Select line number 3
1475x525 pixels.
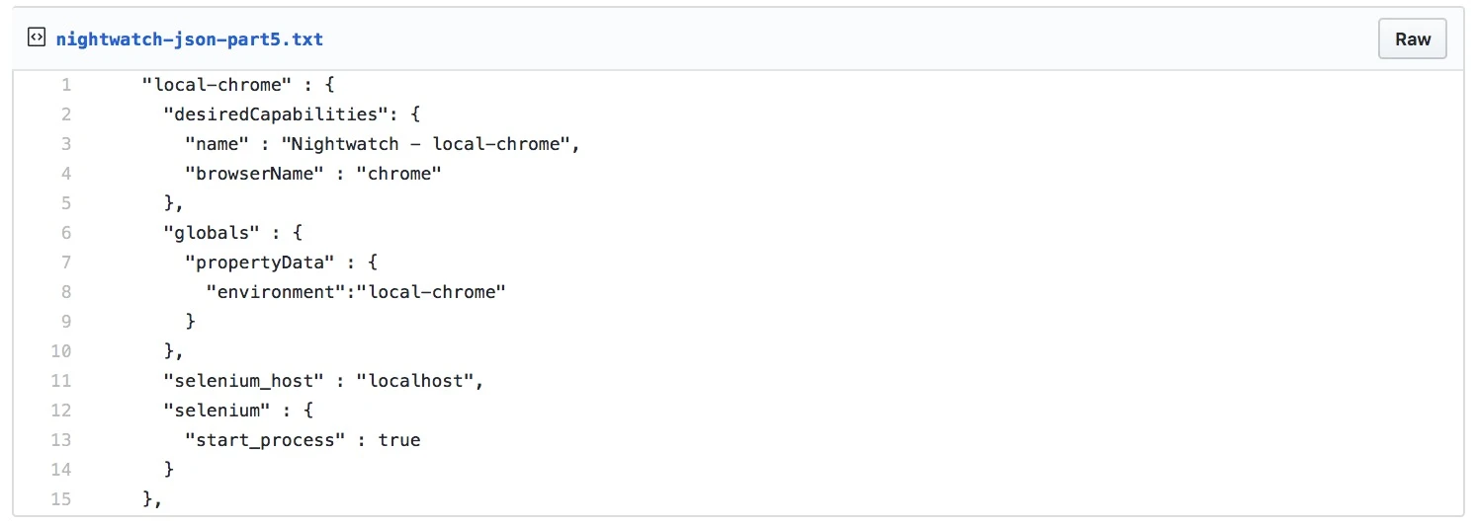[x=65, y=144]
